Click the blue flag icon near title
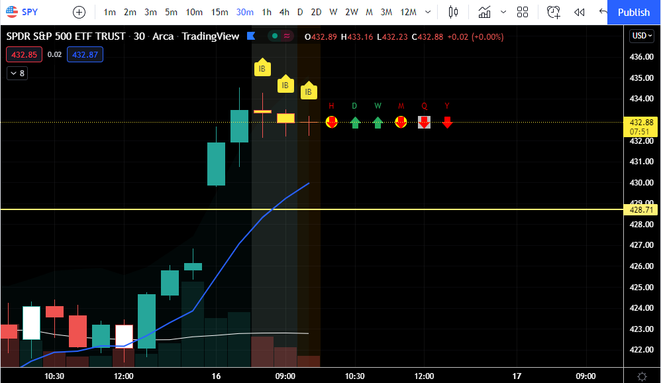 251,36
